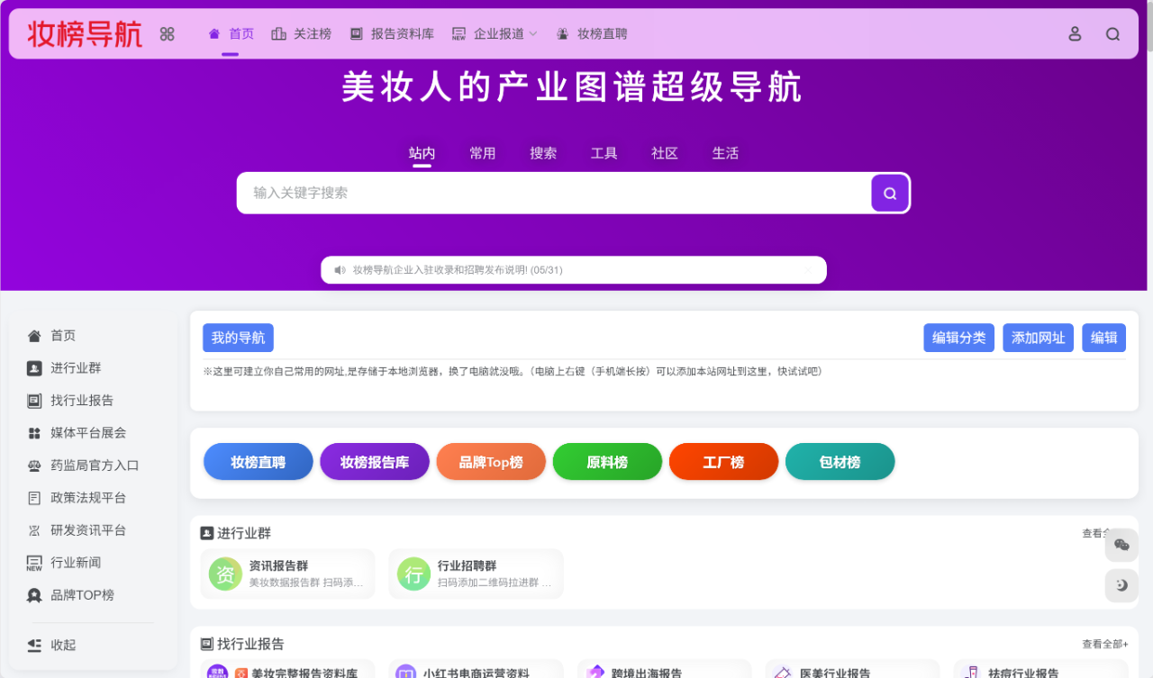The height and width of the screenshot is (678, 1153).
Task: Open the 美妆完整报告资料库 card
Action: (x=287, y=669)
